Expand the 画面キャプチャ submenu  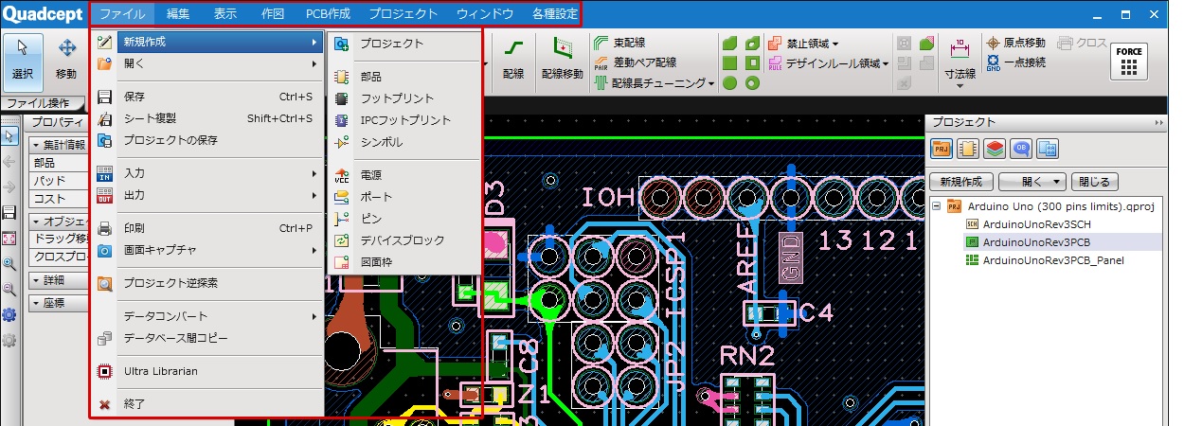point(208,250)
